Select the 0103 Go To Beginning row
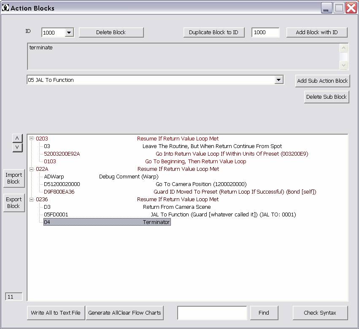The image size is (359, 329). pyautogui.click(x=145, y=161)
